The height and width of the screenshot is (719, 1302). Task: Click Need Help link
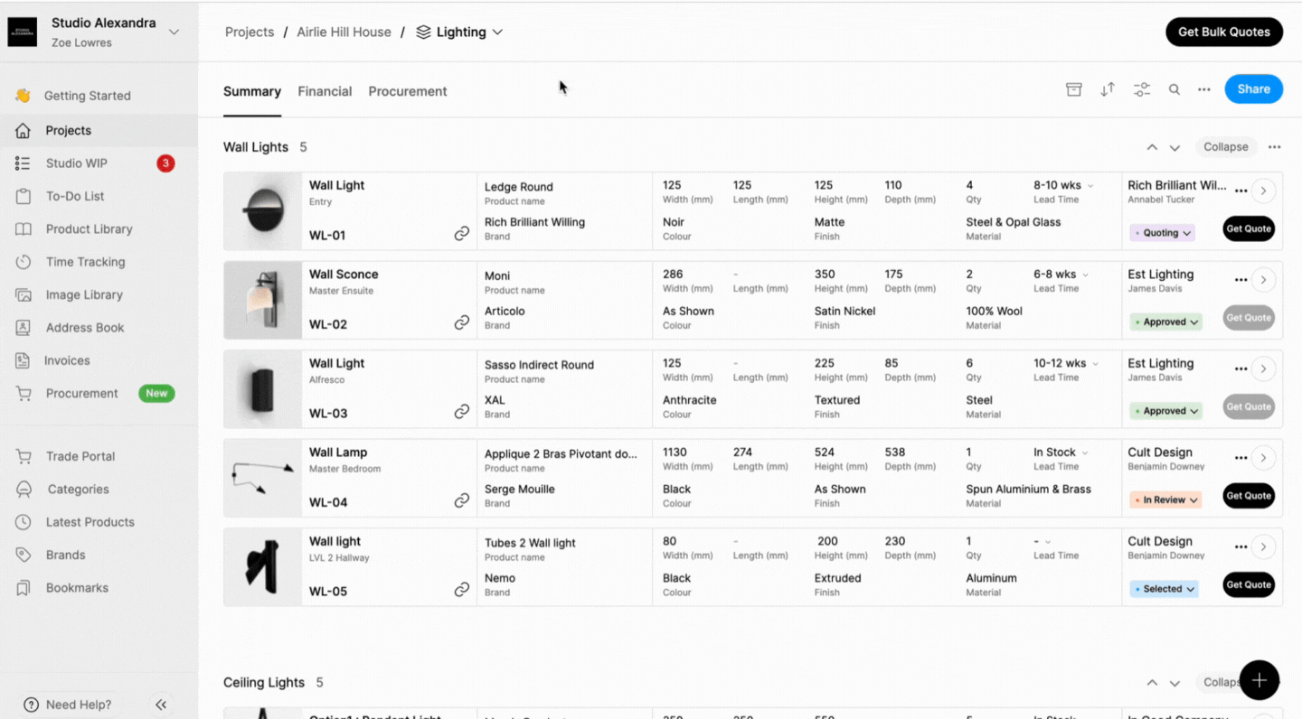click(69, 705)
